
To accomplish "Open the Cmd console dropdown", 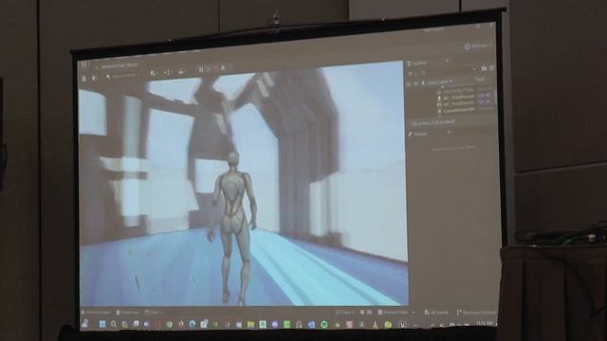I will [x=153, y=313].
